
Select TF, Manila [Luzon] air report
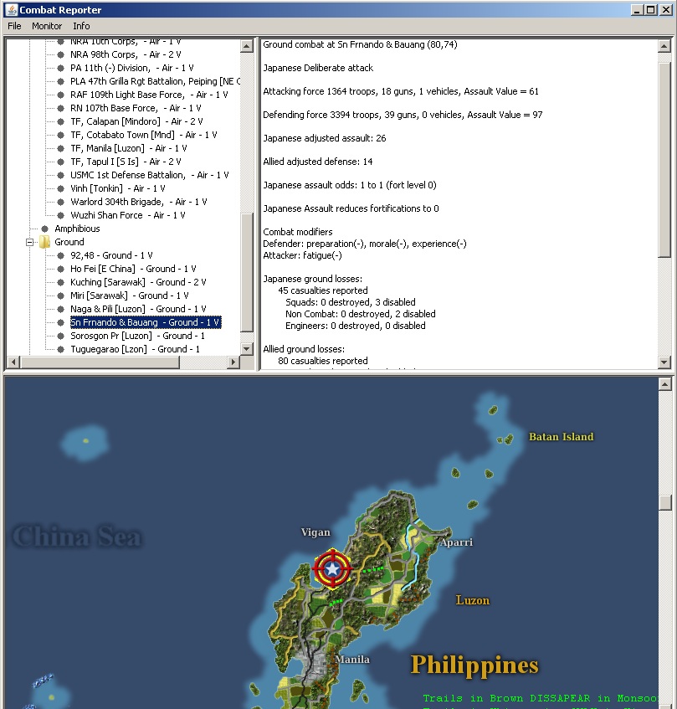click(129, 148)
